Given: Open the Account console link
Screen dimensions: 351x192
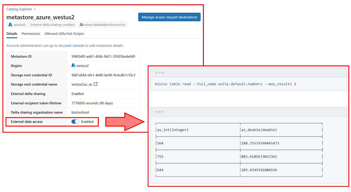Looking at the screenshot, I should (71, 46).
